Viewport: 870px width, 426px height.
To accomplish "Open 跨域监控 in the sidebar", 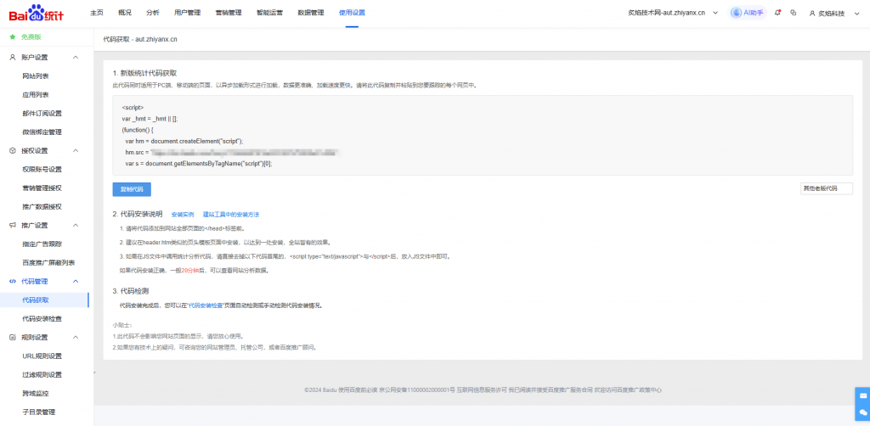I will 36,393.
